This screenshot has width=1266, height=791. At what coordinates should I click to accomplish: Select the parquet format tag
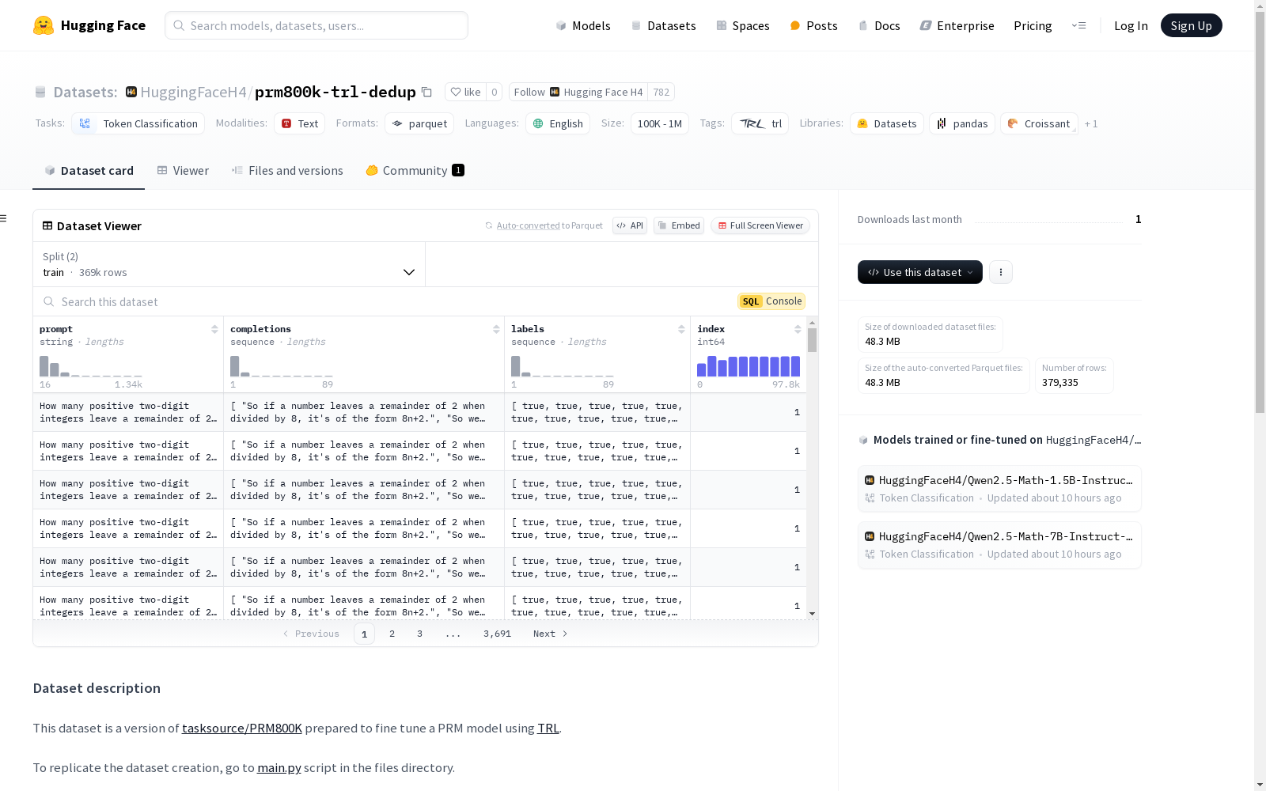coord(419,123)
